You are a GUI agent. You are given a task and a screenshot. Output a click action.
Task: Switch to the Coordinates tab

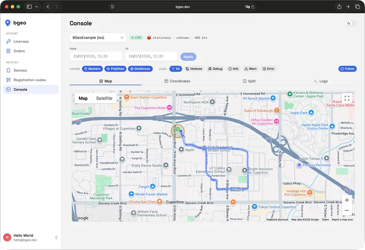click(177, 81)
